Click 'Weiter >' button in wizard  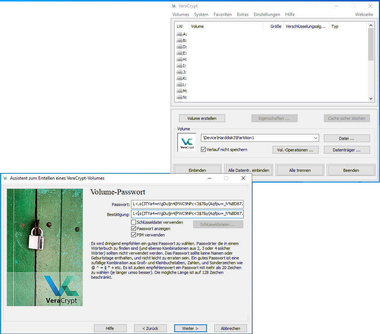(190, 328)
